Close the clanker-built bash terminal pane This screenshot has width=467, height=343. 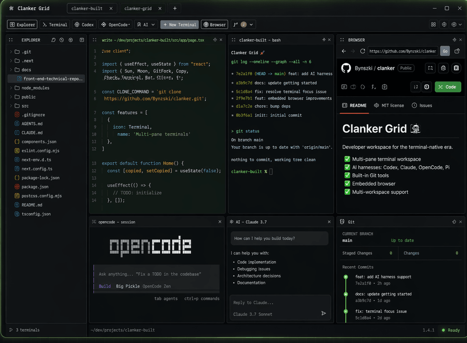pos(330,40)
